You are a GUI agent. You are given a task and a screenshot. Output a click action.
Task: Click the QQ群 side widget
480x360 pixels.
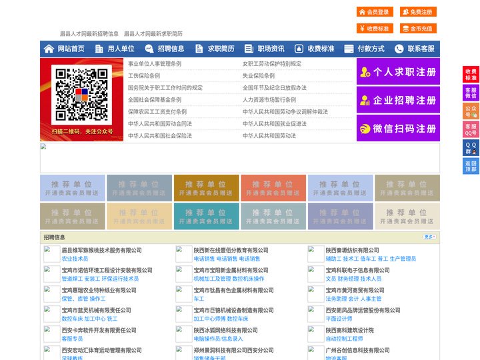pyautogui.click(x=471, y=148)
